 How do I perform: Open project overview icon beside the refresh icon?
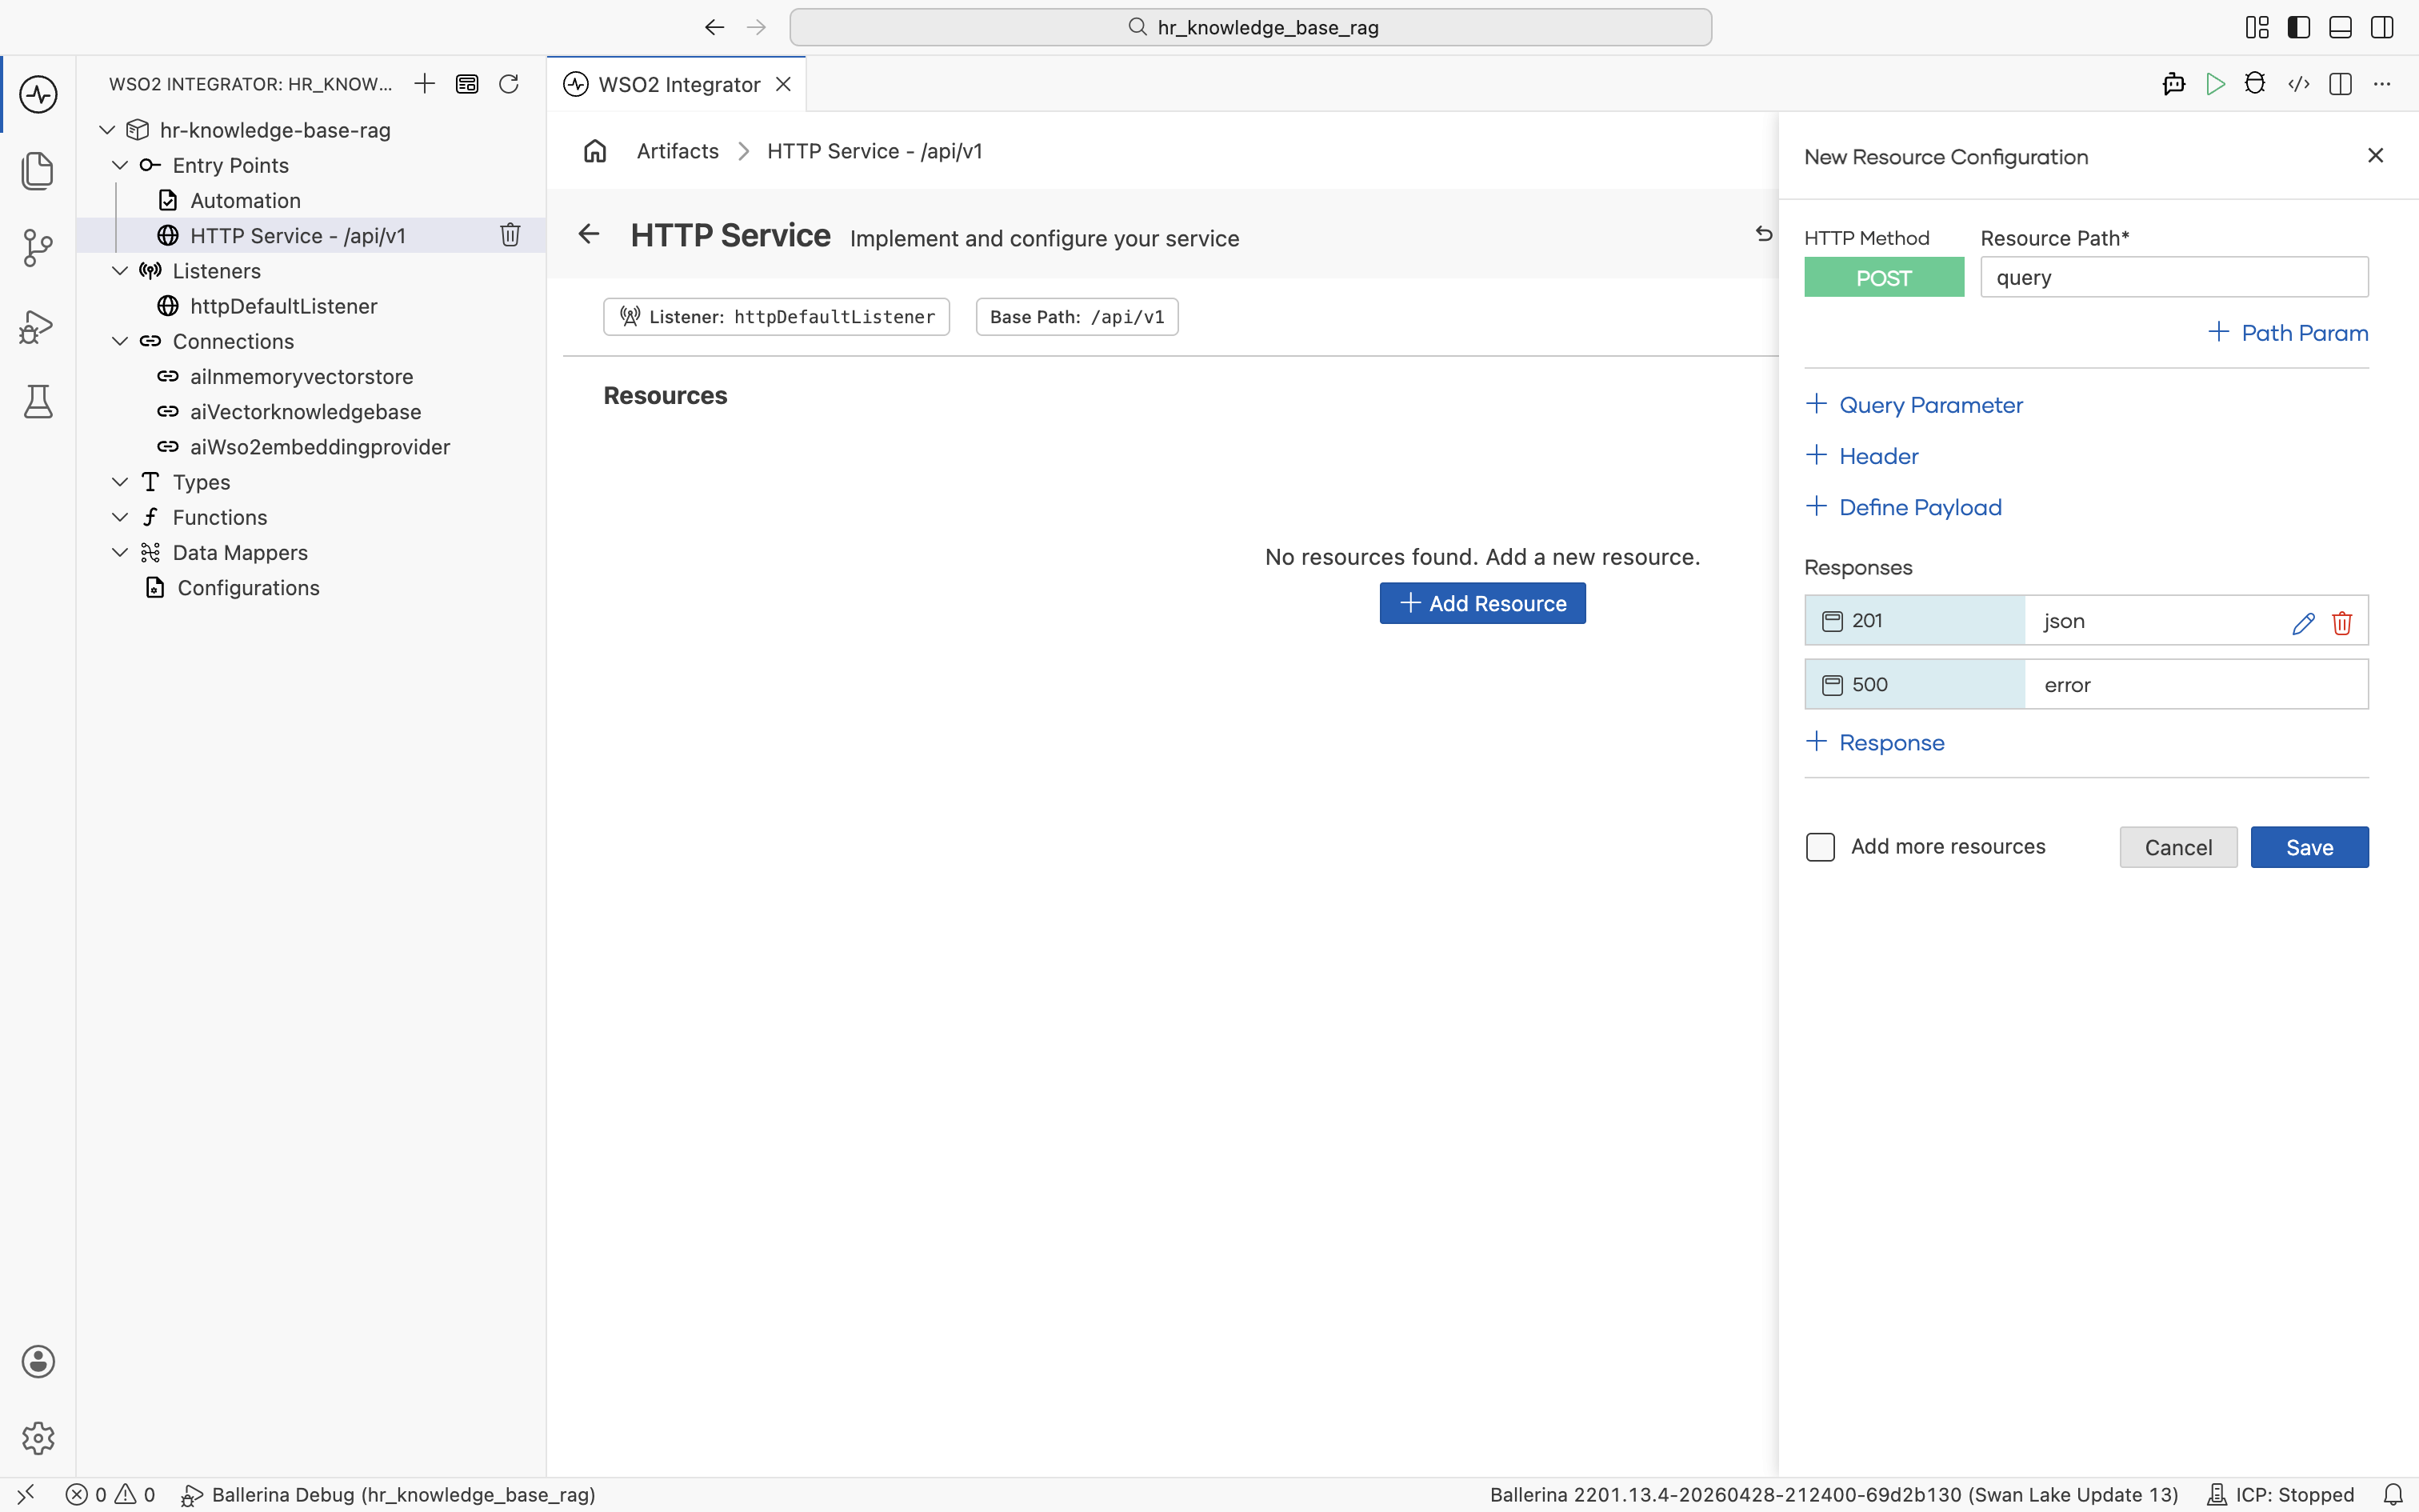[x=467, y=84]
